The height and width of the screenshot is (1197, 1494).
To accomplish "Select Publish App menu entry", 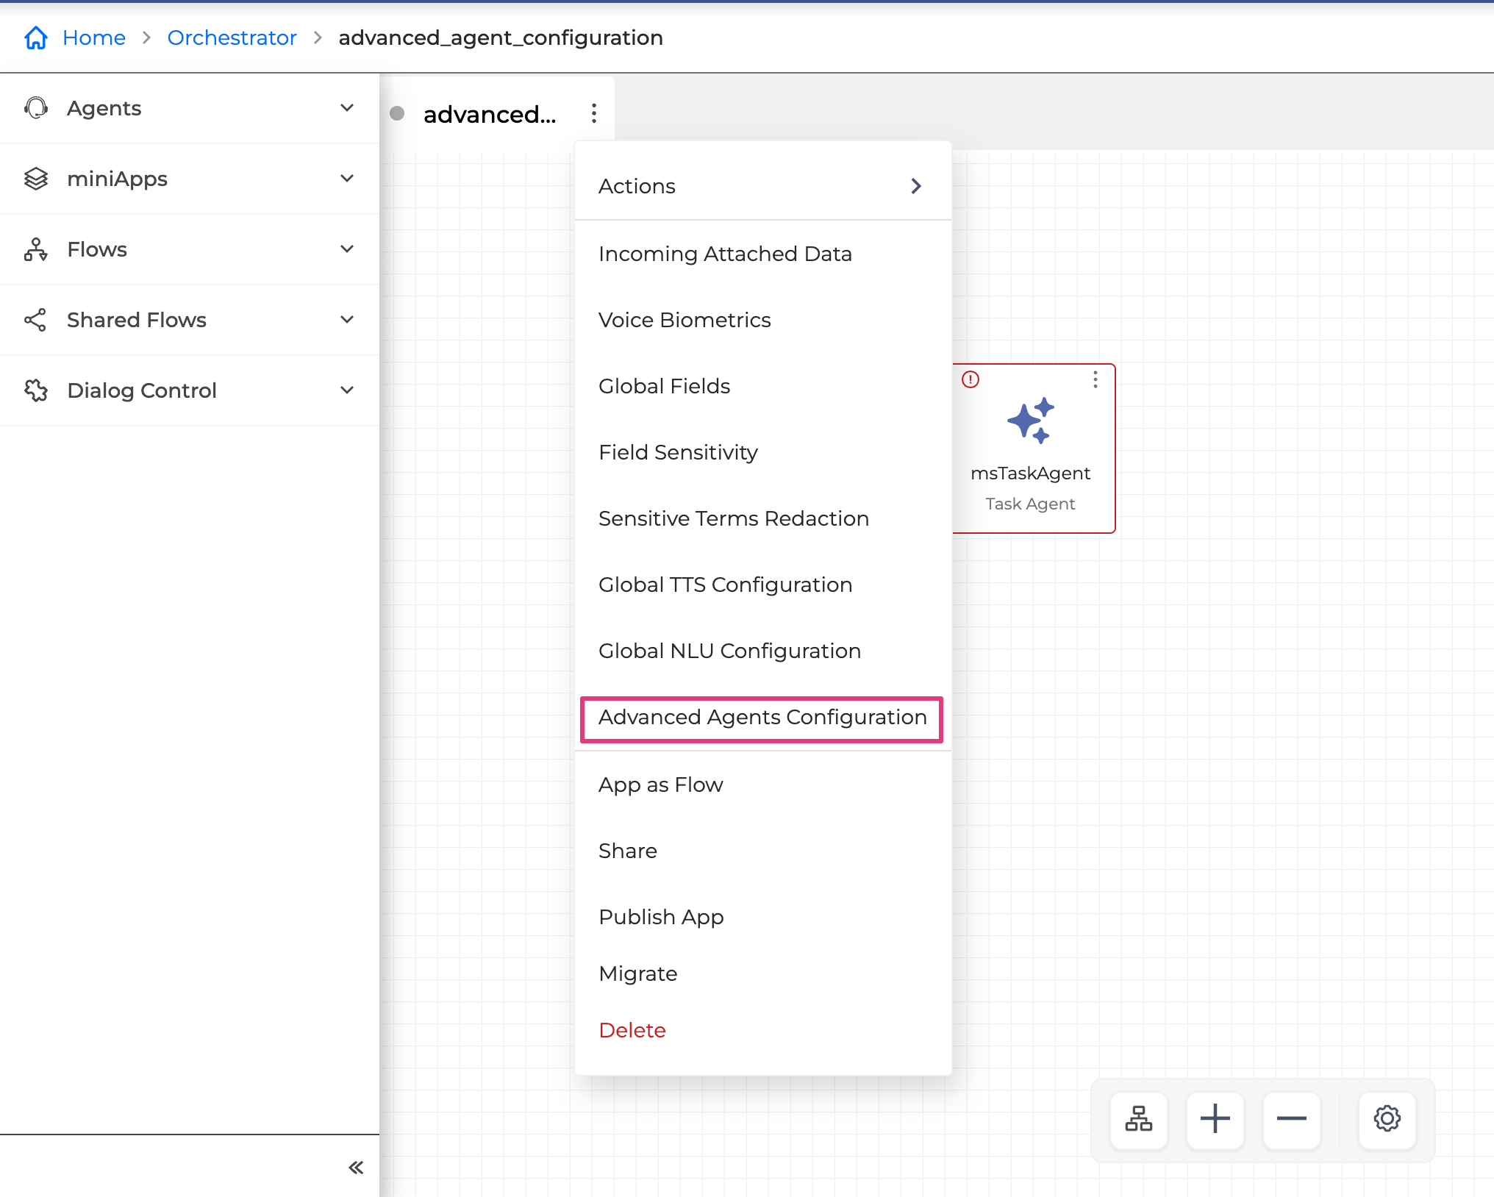I will tap(763, 917).
